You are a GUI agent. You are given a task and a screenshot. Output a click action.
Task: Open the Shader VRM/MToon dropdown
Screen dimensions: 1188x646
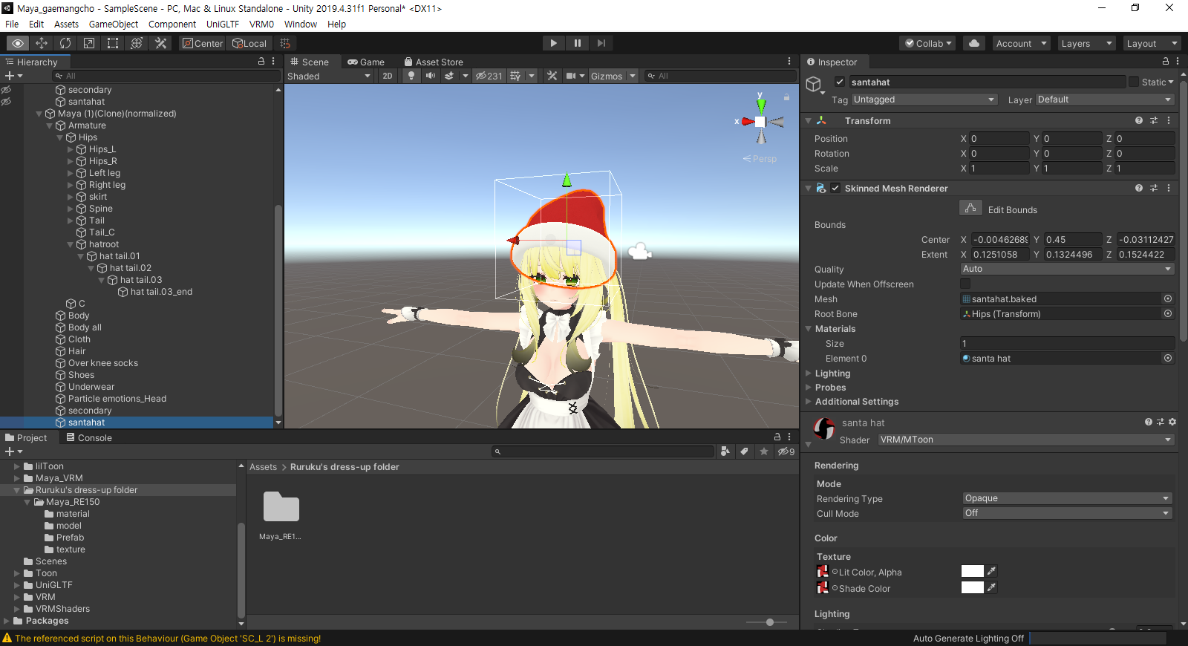click(1026, 440)
